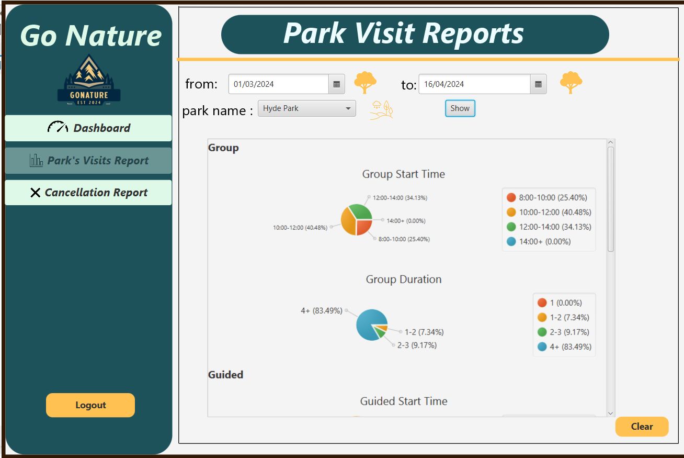This screenshot has height=458, width=684.
Task: Open the Dashboard page
Action: click(x=88, y=128)
